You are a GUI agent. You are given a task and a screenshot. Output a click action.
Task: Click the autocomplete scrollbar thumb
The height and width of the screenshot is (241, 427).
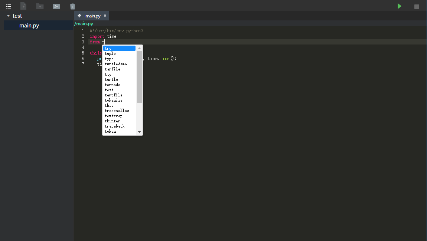(140, 77)
